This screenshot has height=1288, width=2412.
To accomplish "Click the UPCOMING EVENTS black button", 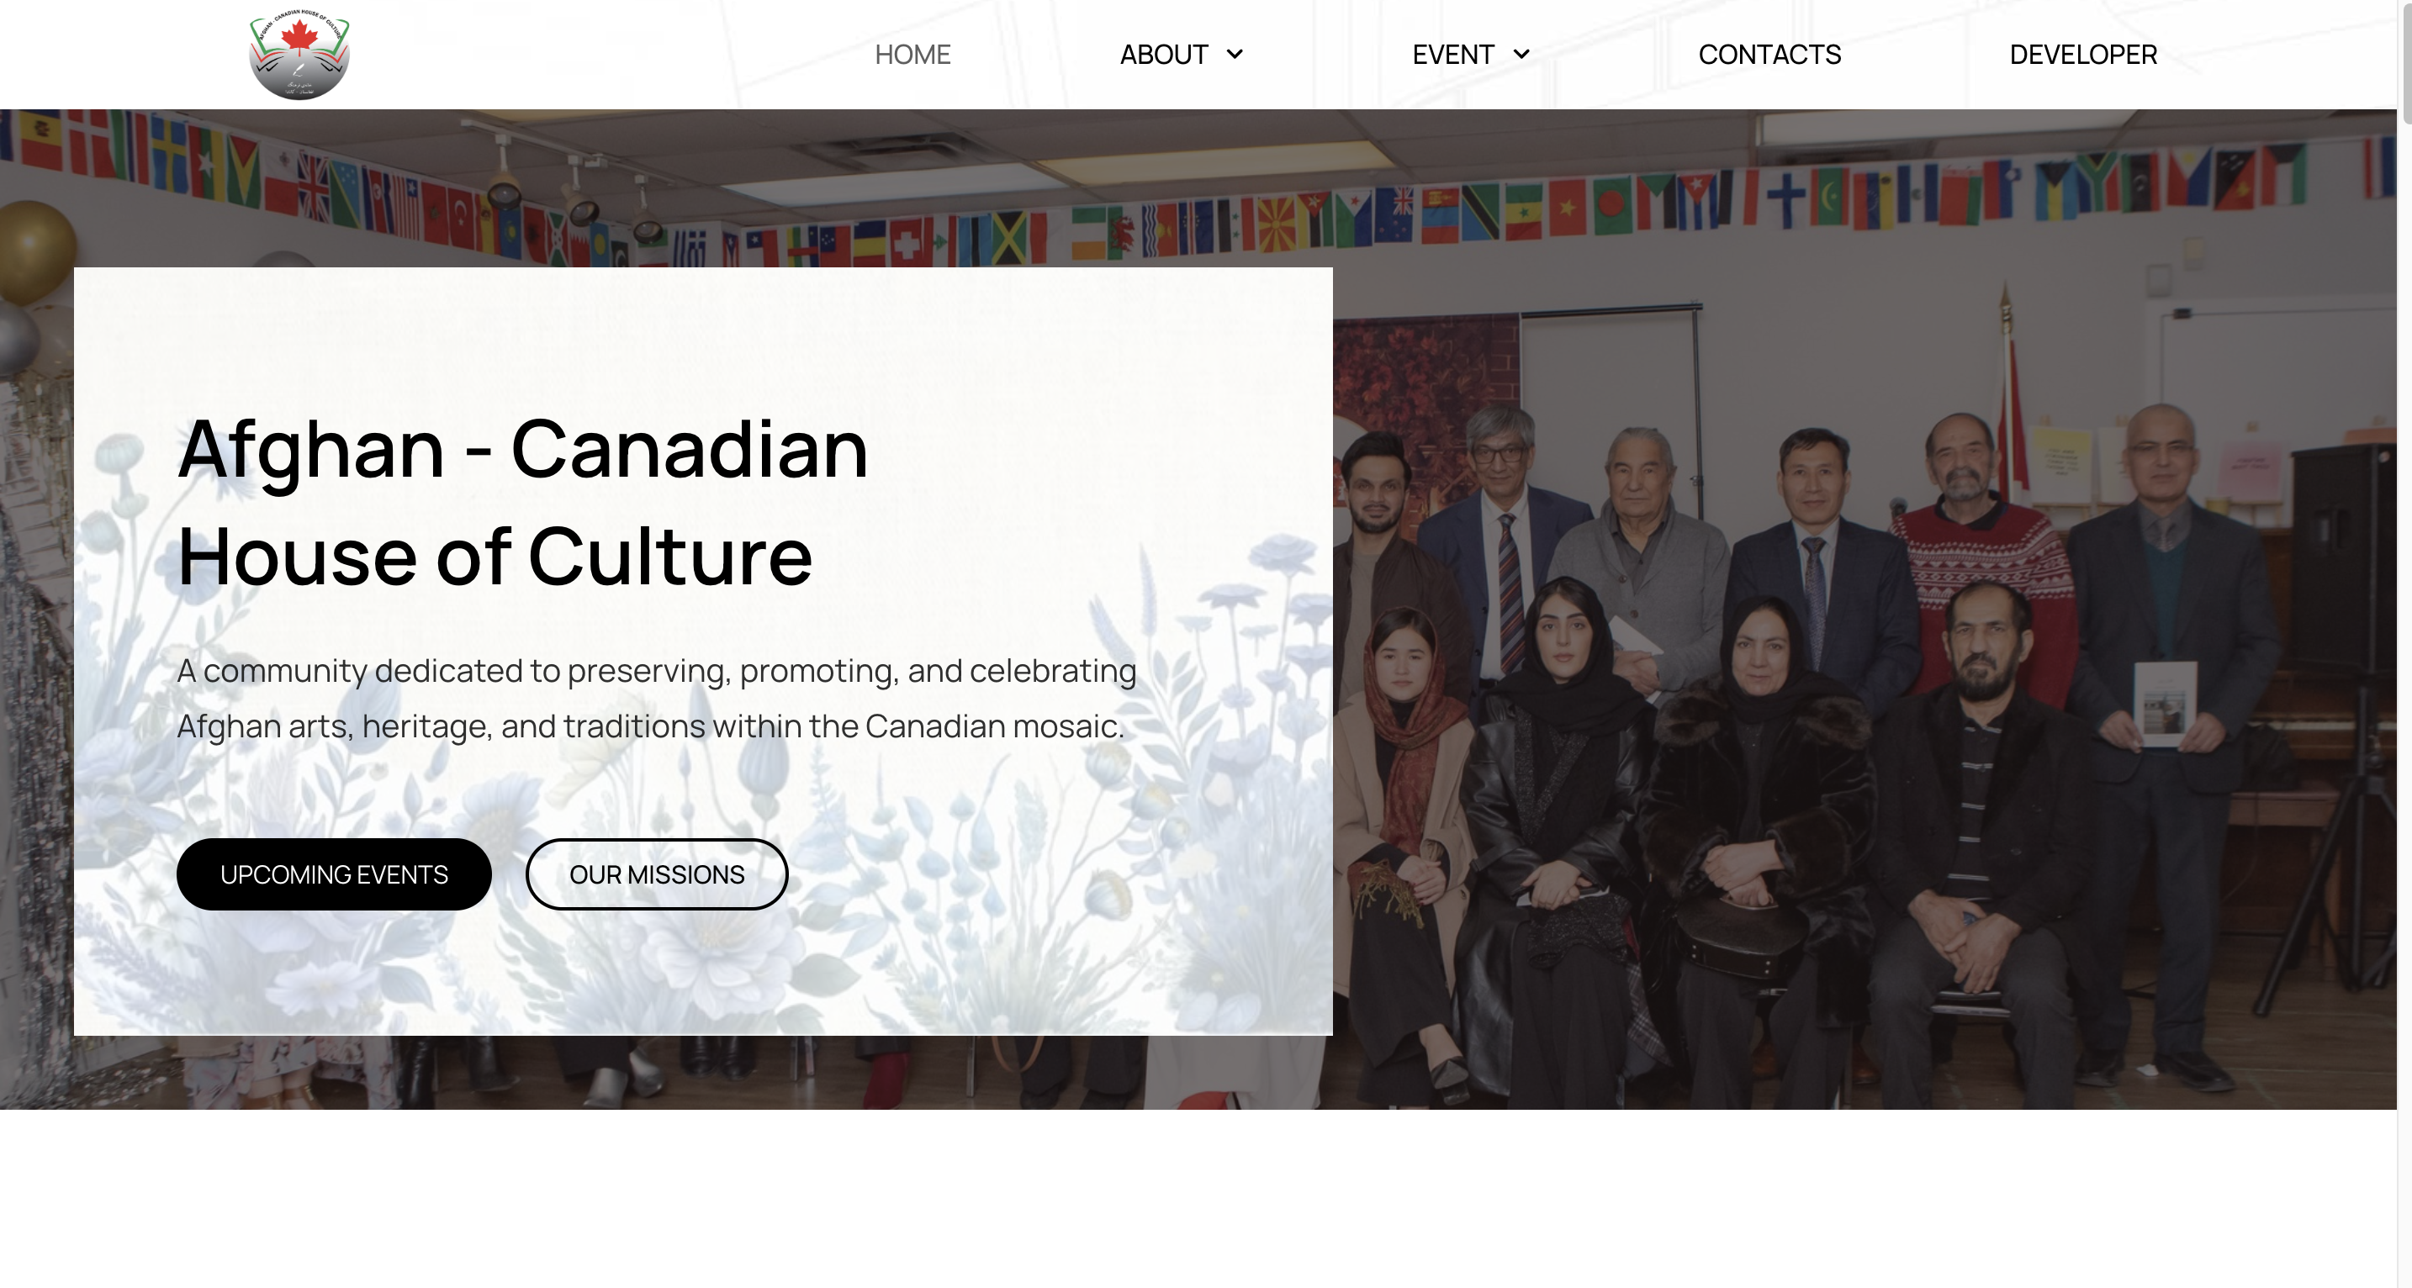I will click(333, 874).
